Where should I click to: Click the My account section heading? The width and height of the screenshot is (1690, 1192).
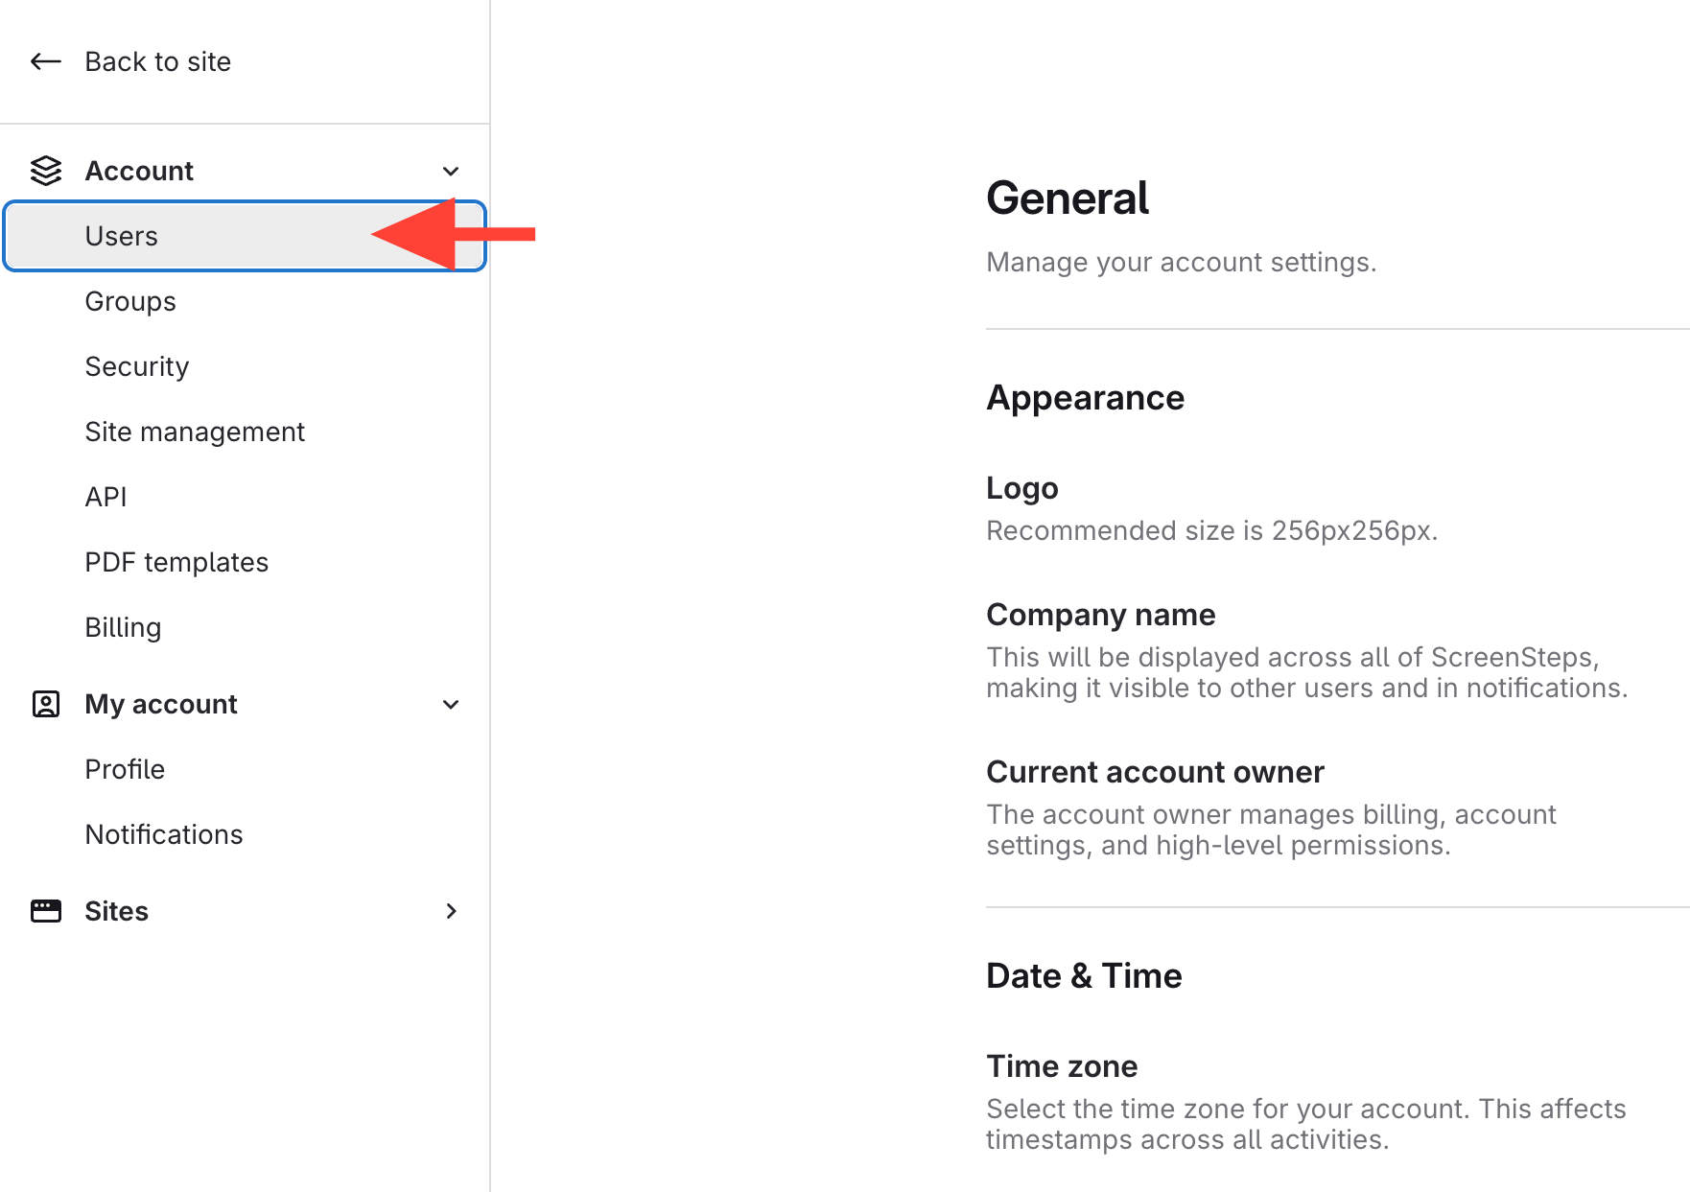coord(161,704)
